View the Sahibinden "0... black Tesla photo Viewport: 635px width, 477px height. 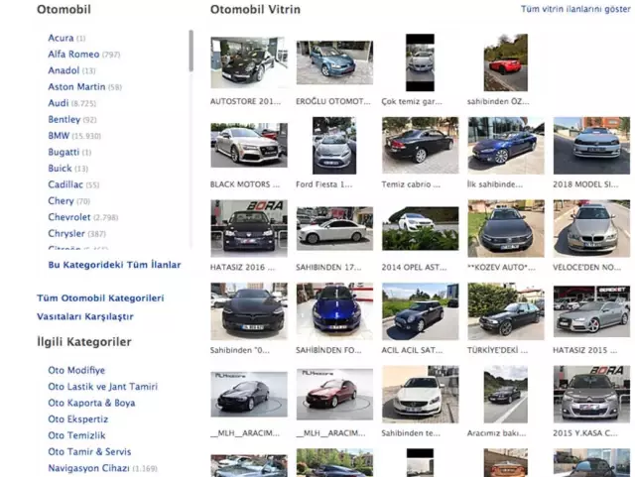249,311
